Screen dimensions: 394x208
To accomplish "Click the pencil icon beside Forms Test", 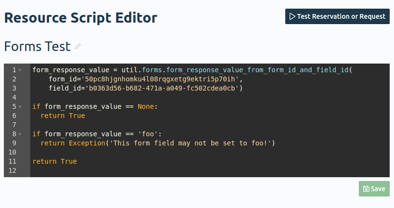I will 78,47.
